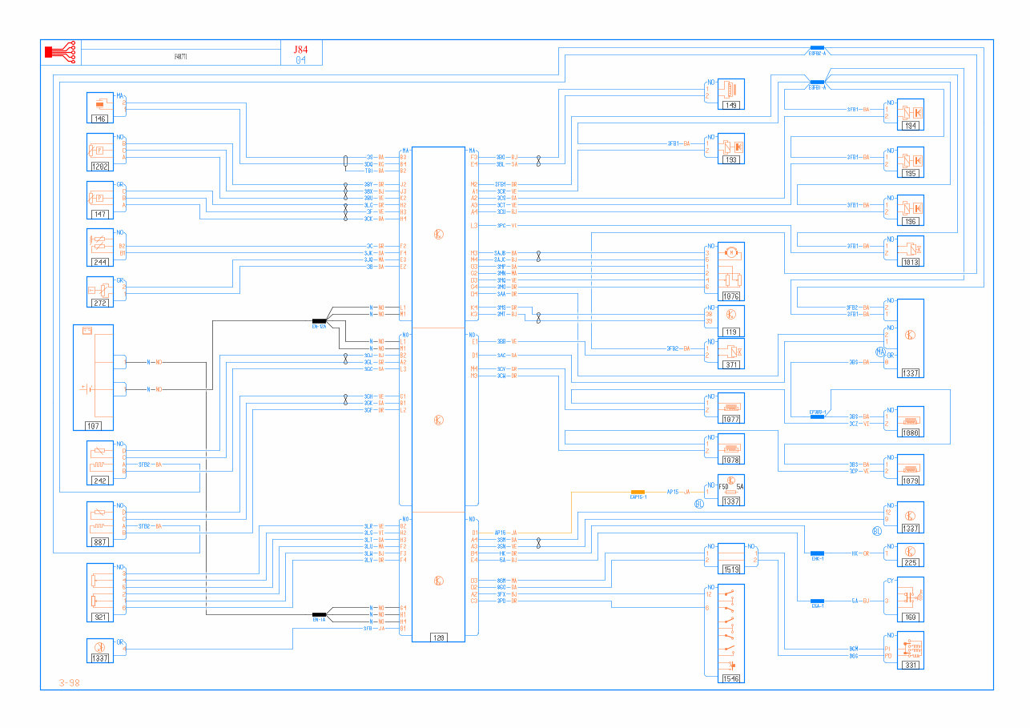This screenshot has width=1030, height=728.
Task: Click component 244 temperature sensor symbol
Action: coord(101,247)
